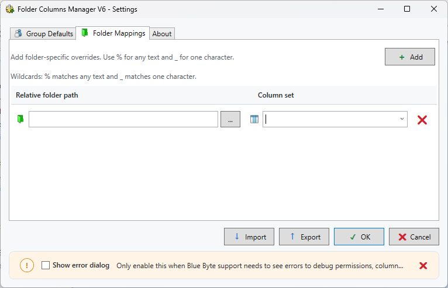Viewport: 448px width, 288px height.
Task: Minimize the Settings window
Action: pyautogui.click(x=381, y=9)
